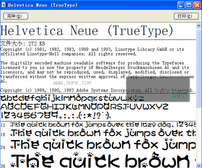The height and width of the screenshot is (168, 202).
Task: Click the 24 point quick brown fox sample
Action: coord(103,144)
